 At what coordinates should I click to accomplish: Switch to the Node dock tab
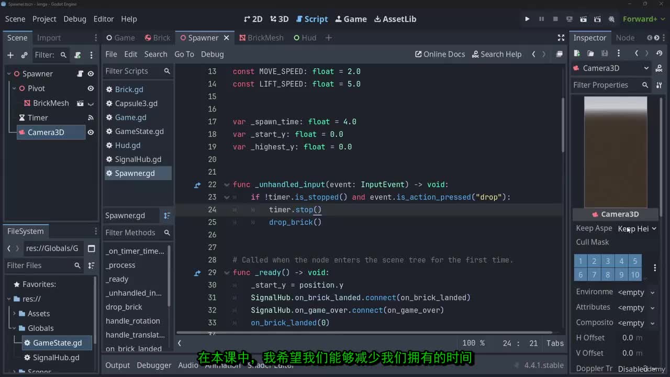coord(625,38)
